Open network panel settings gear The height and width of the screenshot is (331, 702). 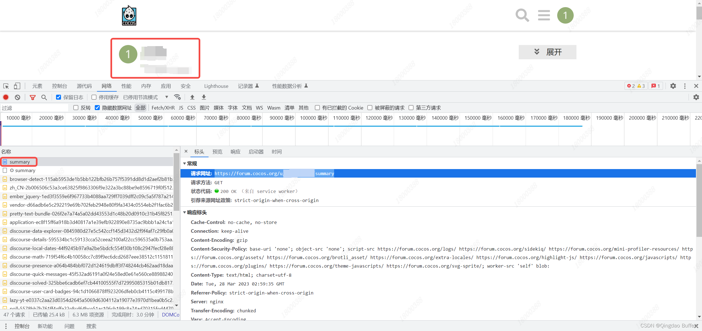696,97
